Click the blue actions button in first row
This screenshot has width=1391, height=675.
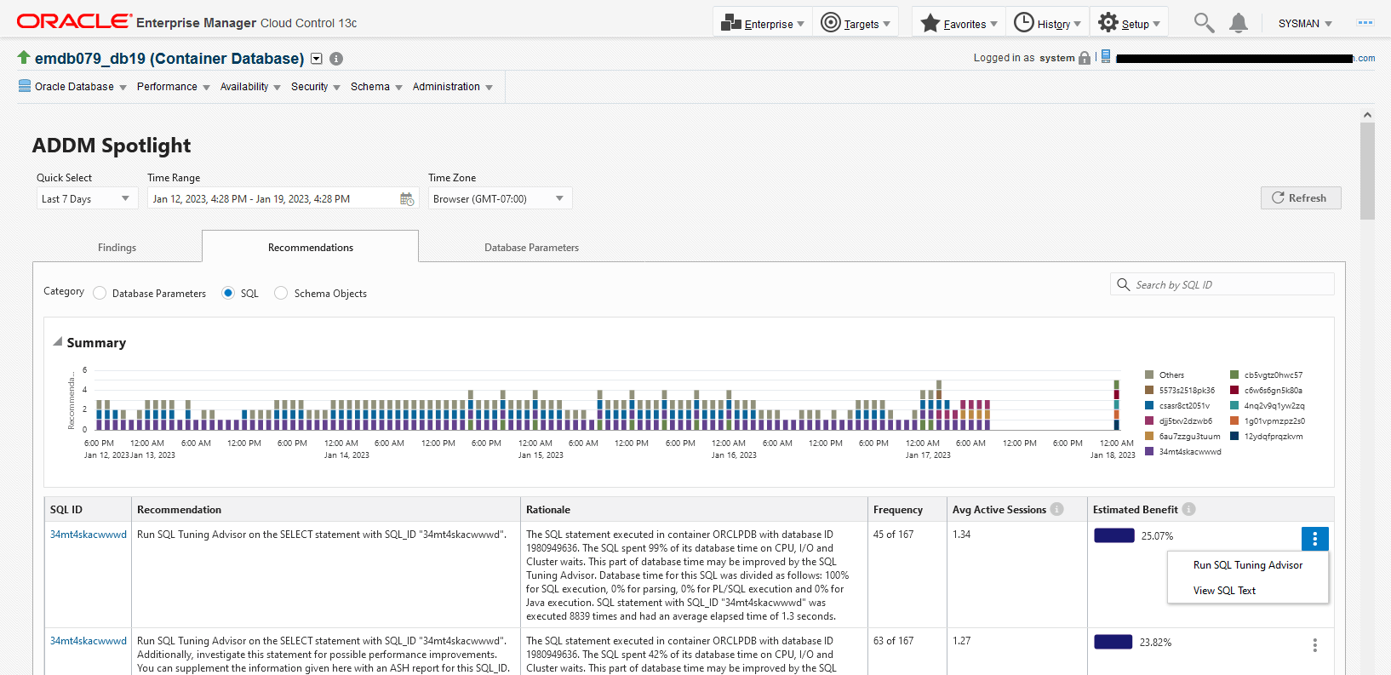click(x=1314, y=539)
